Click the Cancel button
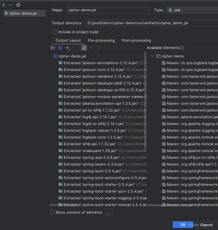The height and width of the screenshot is (230, 218). point(206,225)
